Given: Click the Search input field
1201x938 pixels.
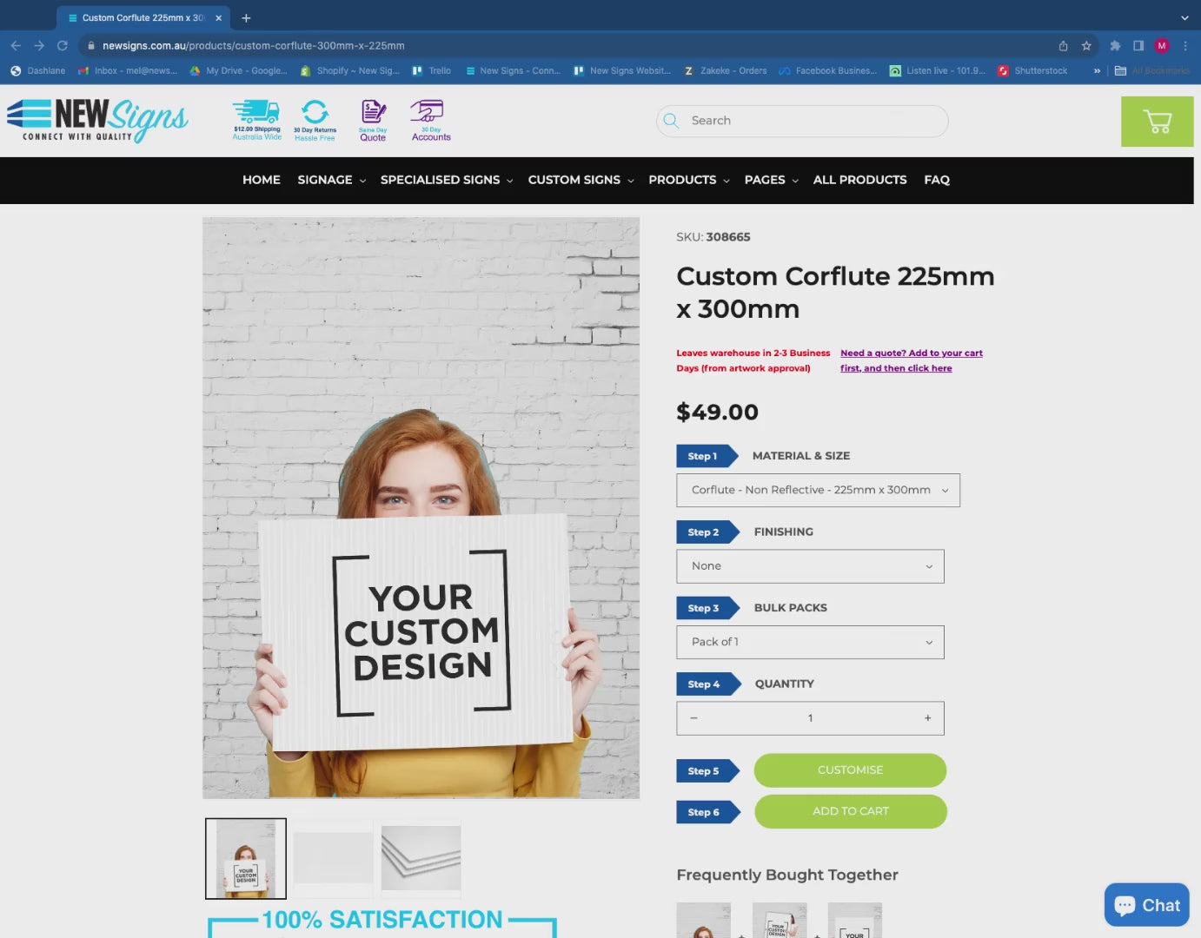Looking at the screenshot, I should pos(801,121).
